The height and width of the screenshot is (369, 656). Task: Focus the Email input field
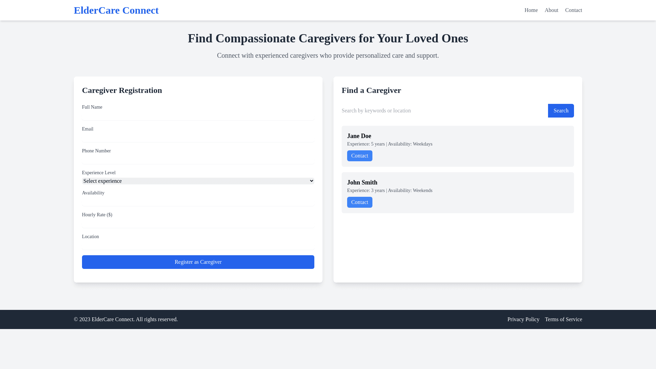tap(198, 138)
